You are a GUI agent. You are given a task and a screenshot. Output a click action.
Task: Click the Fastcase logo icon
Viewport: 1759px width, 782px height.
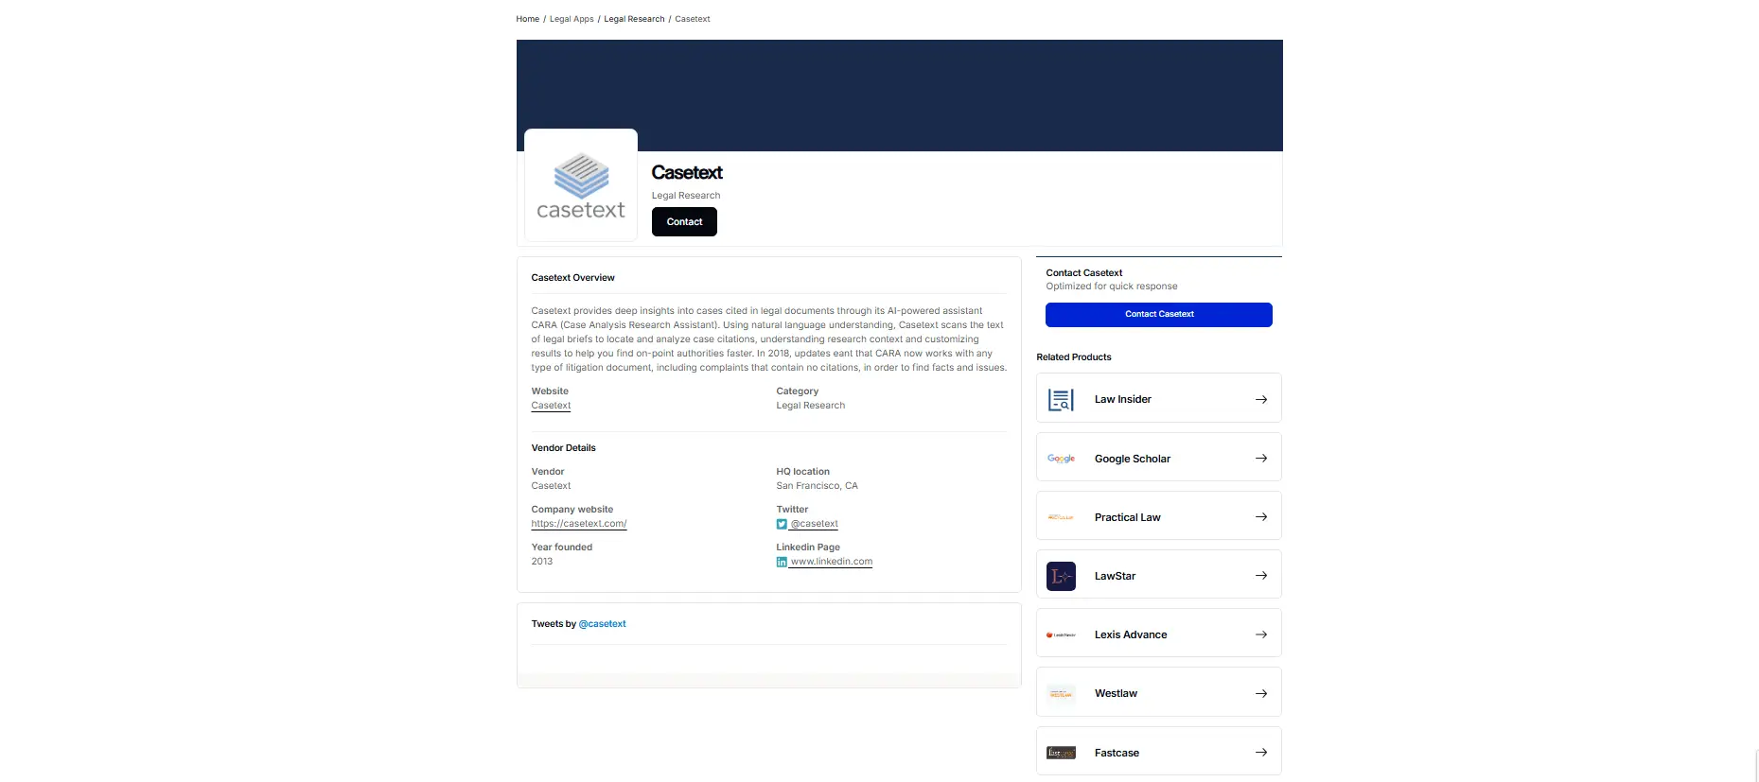pyautogui.click(x=1061, y=753)
